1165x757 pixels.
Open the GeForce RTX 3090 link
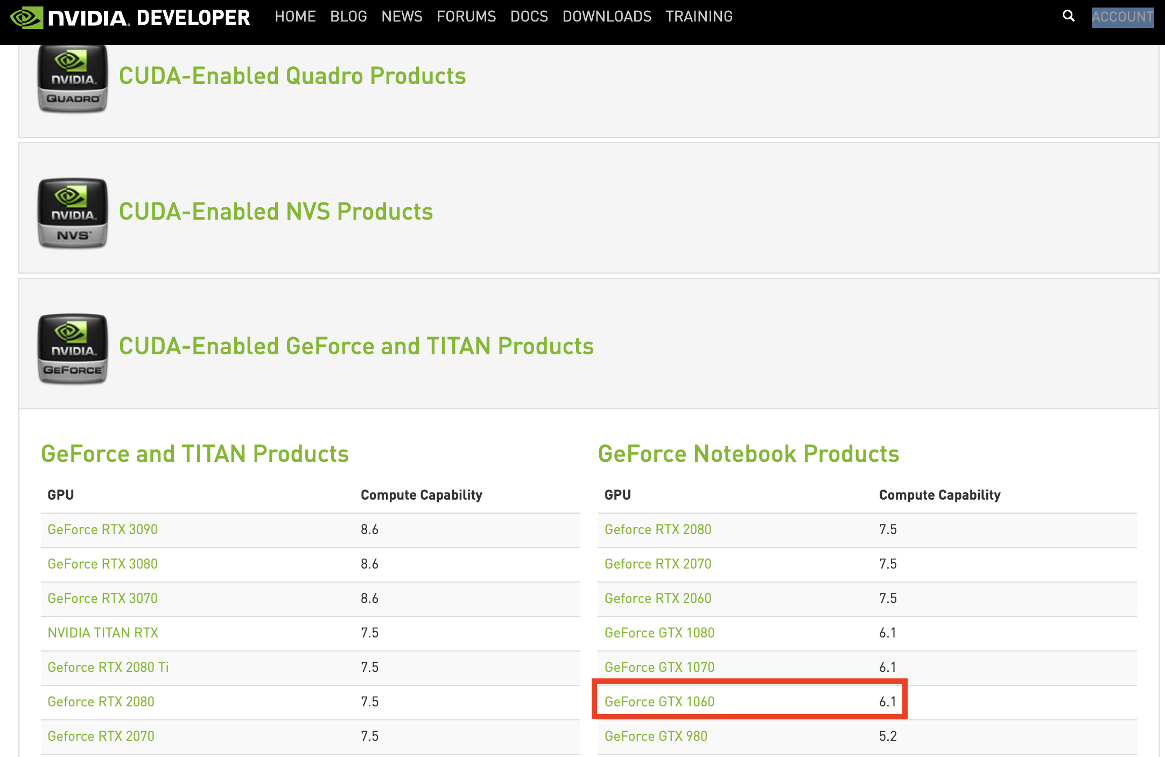(x=102, y=529)
